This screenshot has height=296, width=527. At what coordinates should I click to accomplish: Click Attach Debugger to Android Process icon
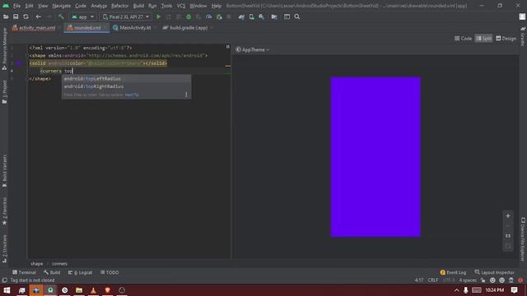click(219, 16)
